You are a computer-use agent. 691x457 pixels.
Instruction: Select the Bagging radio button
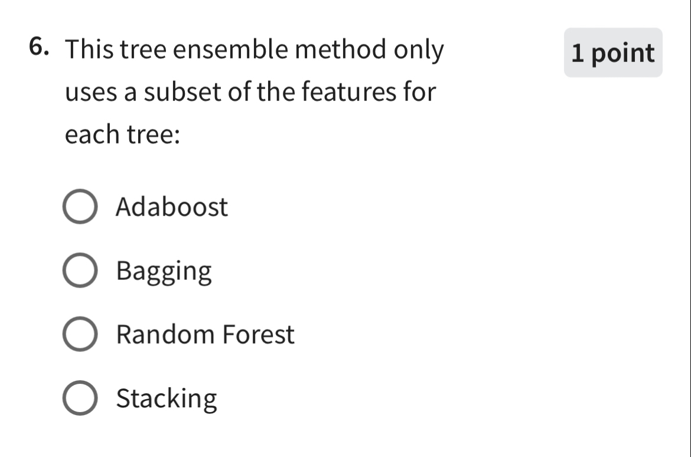pos(80,270)
